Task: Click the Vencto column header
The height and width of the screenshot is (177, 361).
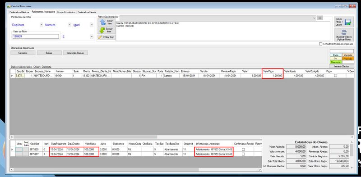Action: [209, 71]
